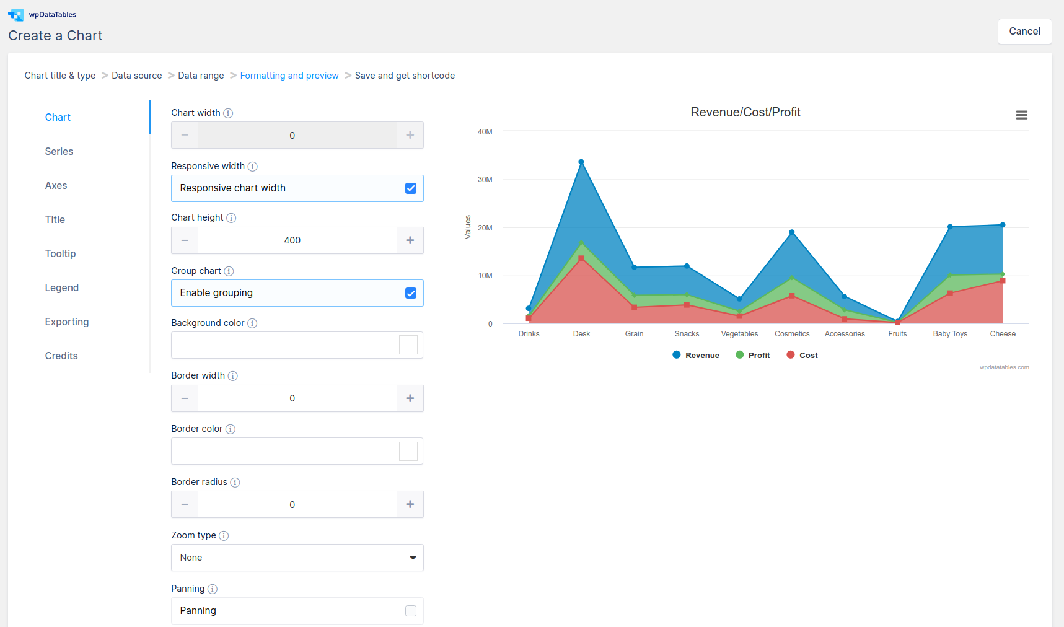Click the Border radius info icon

(235, 483)
